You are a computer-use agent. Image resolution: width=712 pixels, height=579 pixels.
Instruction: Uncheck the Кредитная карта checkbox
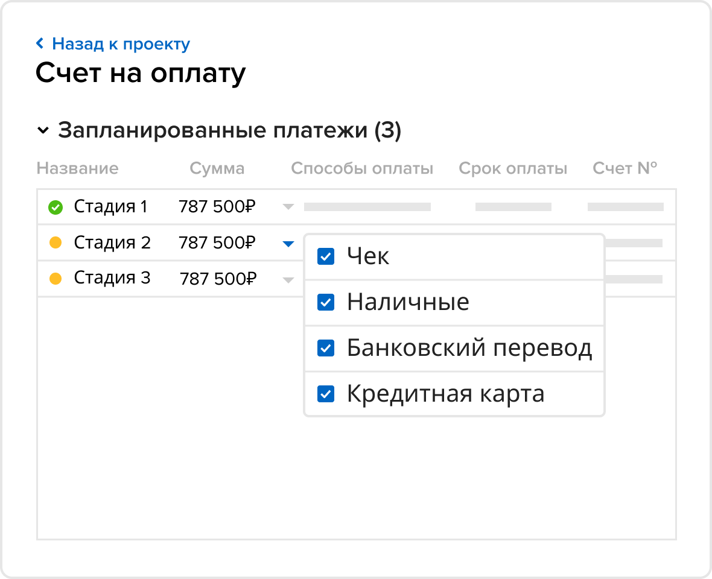(x=326, y=394)
